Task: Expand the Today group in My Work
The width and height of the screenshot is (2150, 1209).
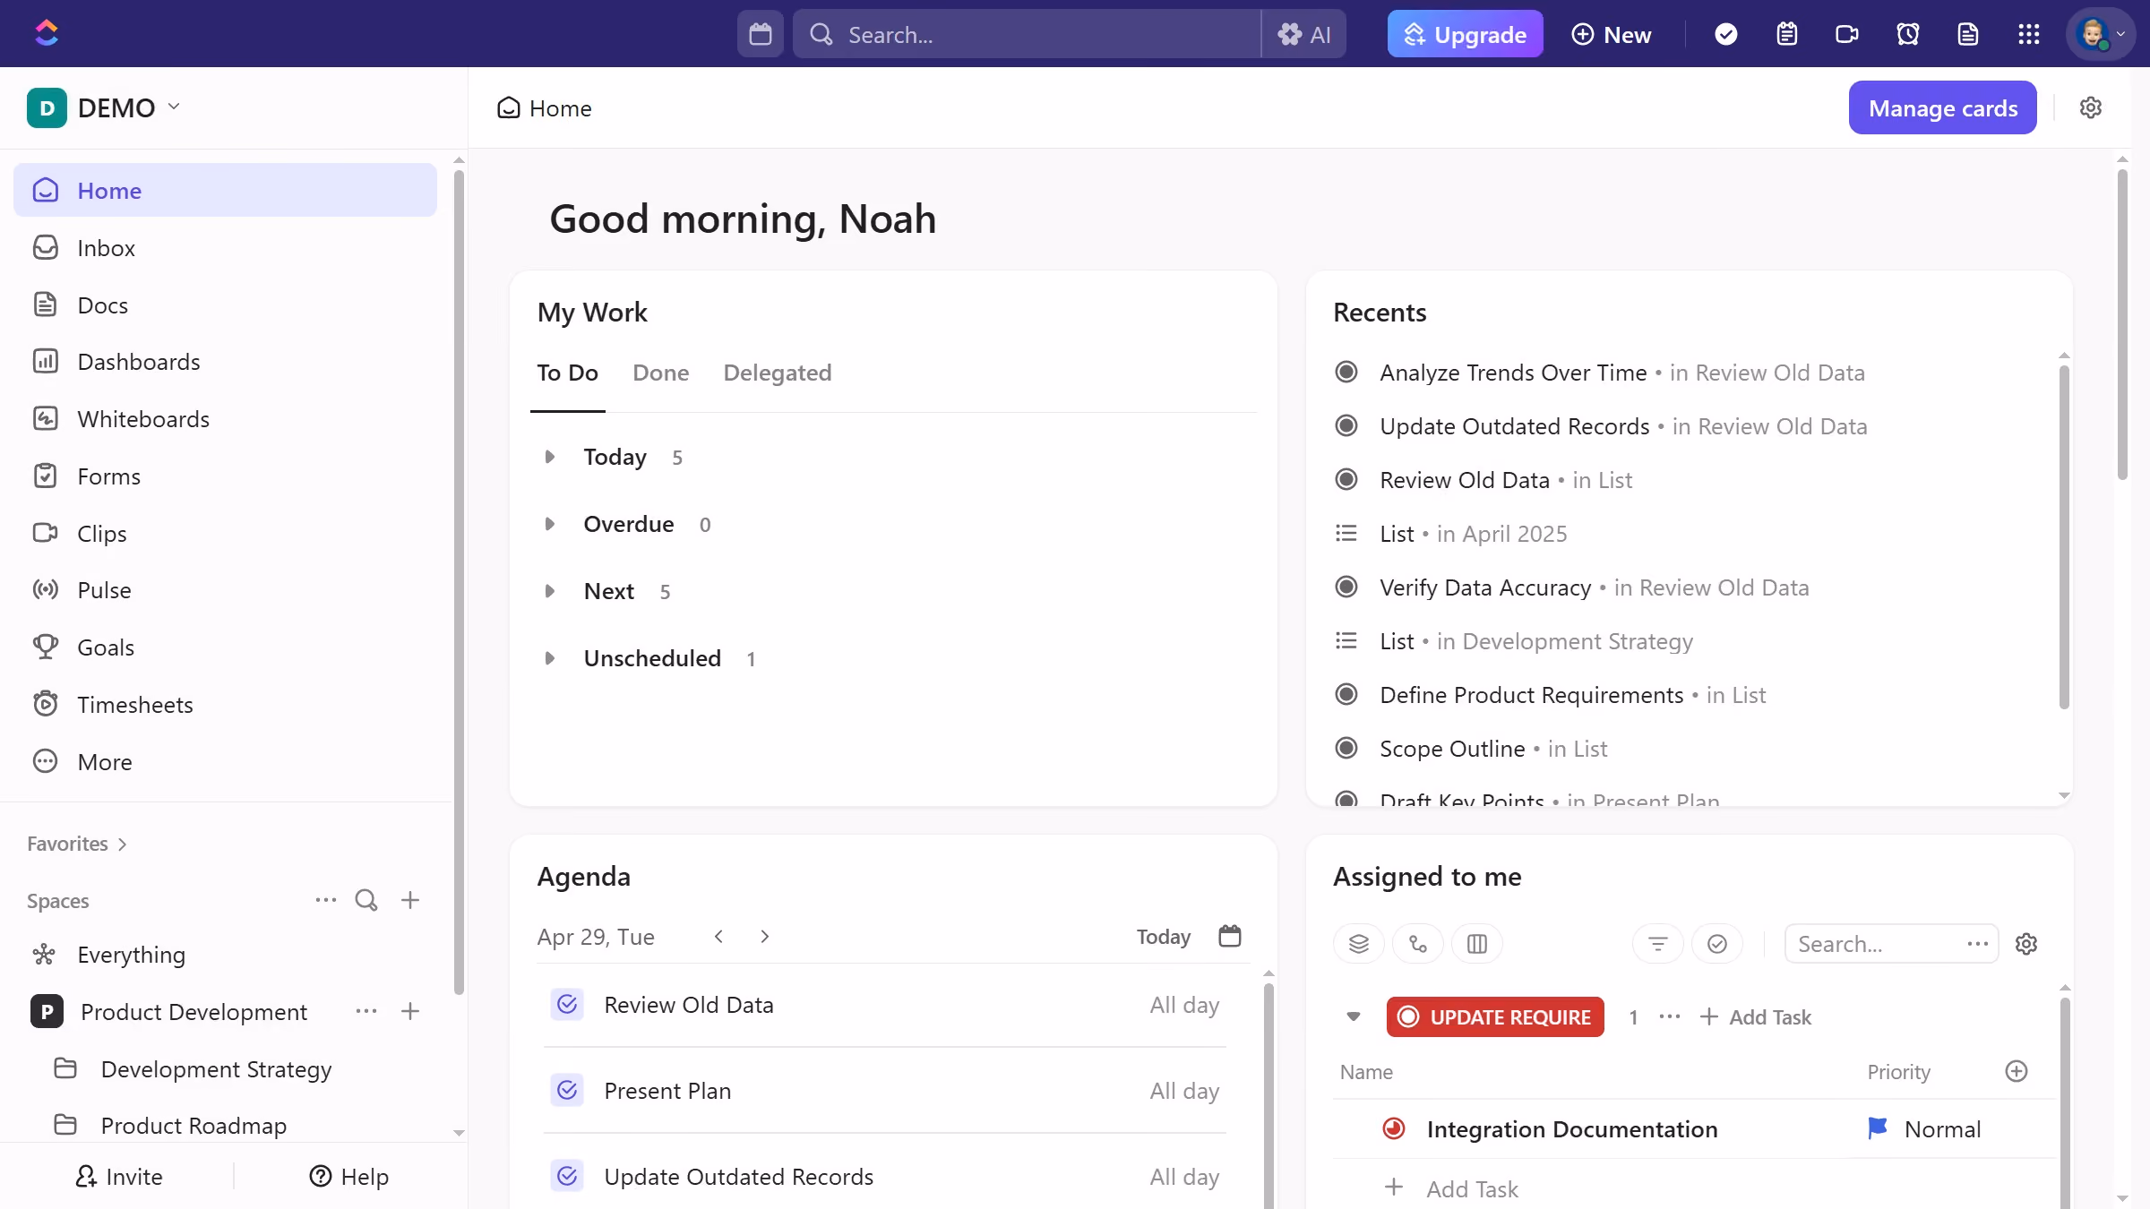Action: (x=550, y=457)
